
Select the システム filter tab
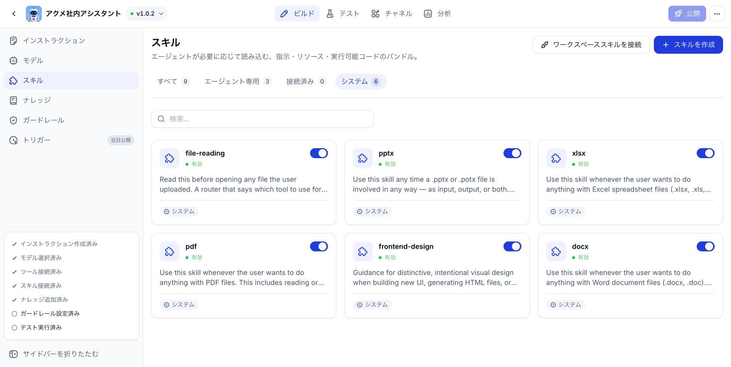tap(361, 82)
